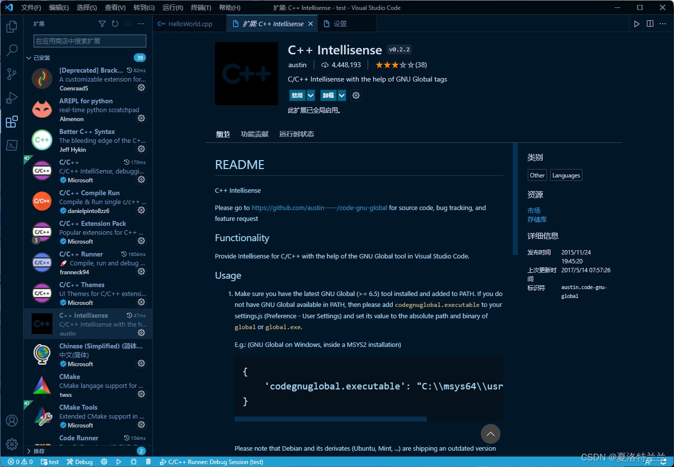Open extensions panel more actions ellipsis
The width and height of the screenshot is (674, 467).
(141, 24)
